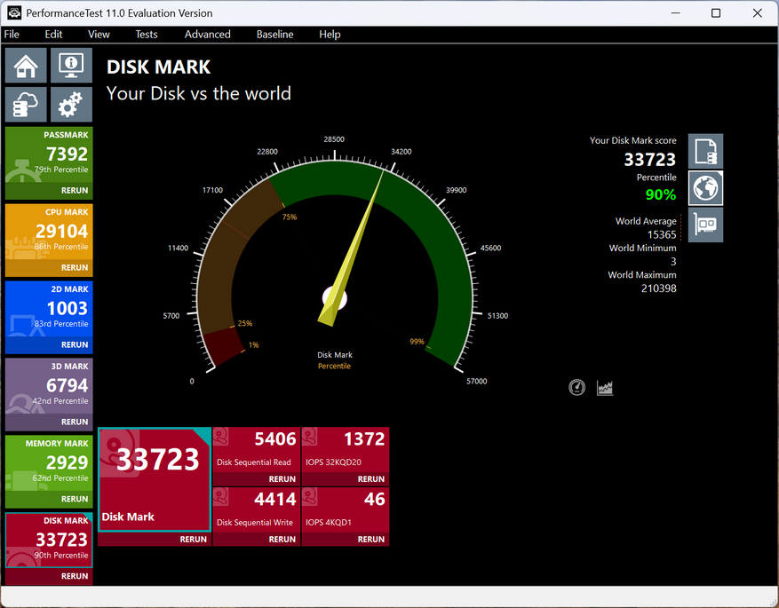Click the 28500 gauge scale label
Viewport: 779px width, 608px height.
tap(334, 139)
